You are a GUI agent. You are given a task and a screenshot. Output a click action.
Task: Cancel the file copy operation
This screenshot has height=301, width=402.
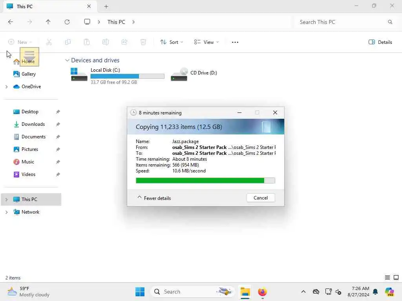point(261,198)
